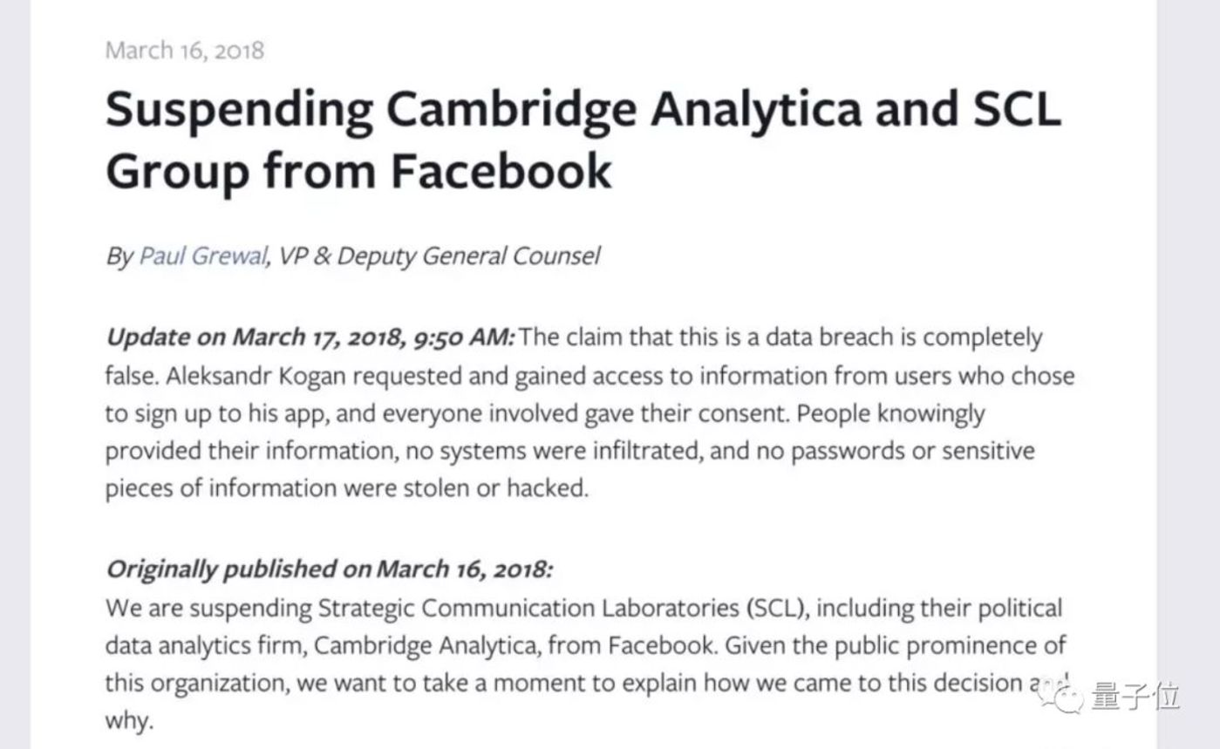The height and width of the screenshot is (749, 1220).
Task: Select the word Facebook in the headline
Action: (x=501, y=171)
